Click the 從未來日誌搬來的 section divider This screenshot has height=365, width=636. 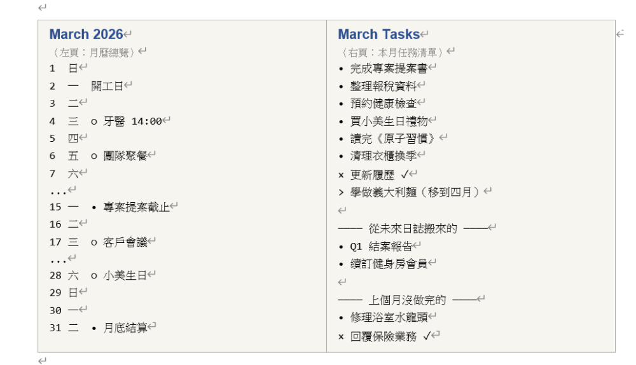[x=413, y=228]
